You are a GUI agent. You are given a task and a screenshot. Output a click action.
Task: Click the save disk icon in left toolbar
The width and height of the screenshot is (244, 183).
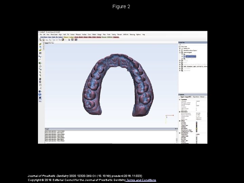point(40,53)
